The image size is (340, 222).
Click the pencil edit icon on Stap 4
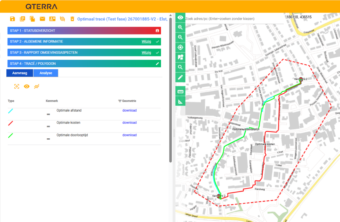click(157, 64)
